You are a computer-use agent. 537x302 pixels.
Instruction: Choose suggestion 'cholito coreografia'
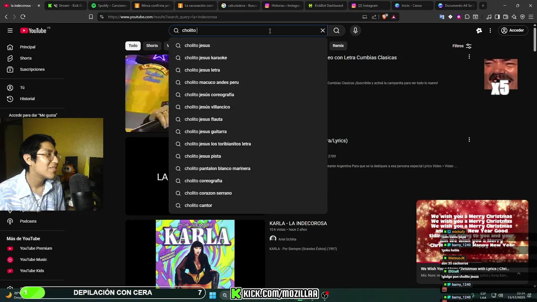click(x=248, y=181)
